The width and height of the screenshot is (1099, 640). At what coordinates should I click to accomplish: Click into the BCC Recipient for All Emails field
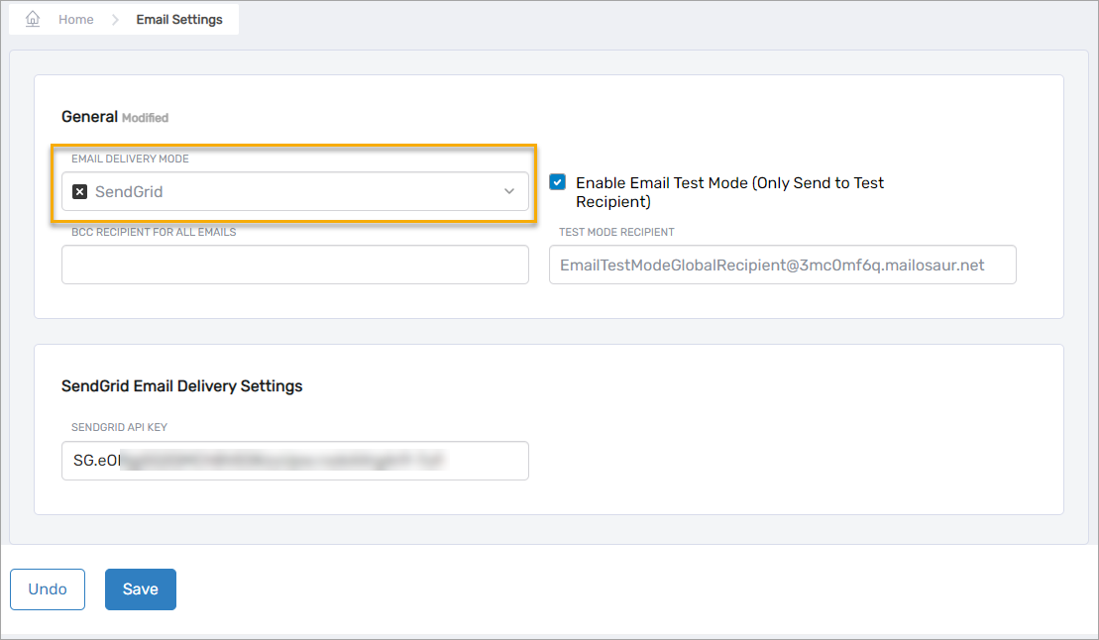[x=294, y=265]
